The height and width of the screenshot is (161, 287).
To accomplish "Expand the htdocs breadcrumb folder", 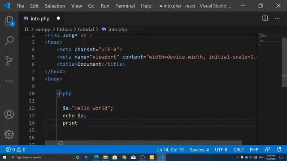I will 64,30.
